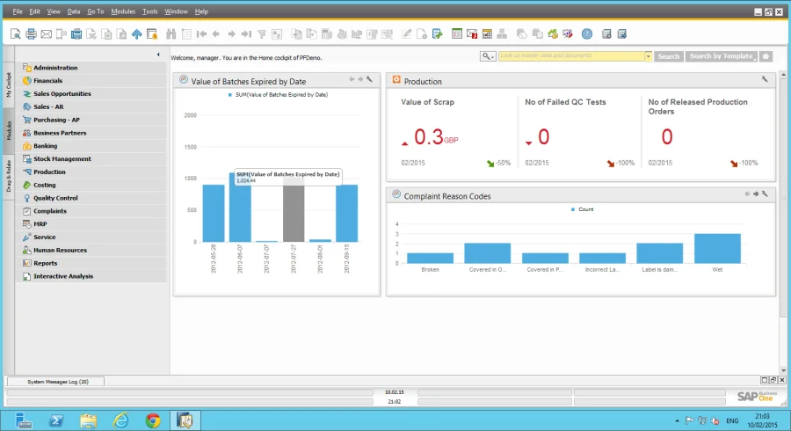791x431 pixels.
Task: Click the Lock Screen toolbar icon
Action: 152,33
